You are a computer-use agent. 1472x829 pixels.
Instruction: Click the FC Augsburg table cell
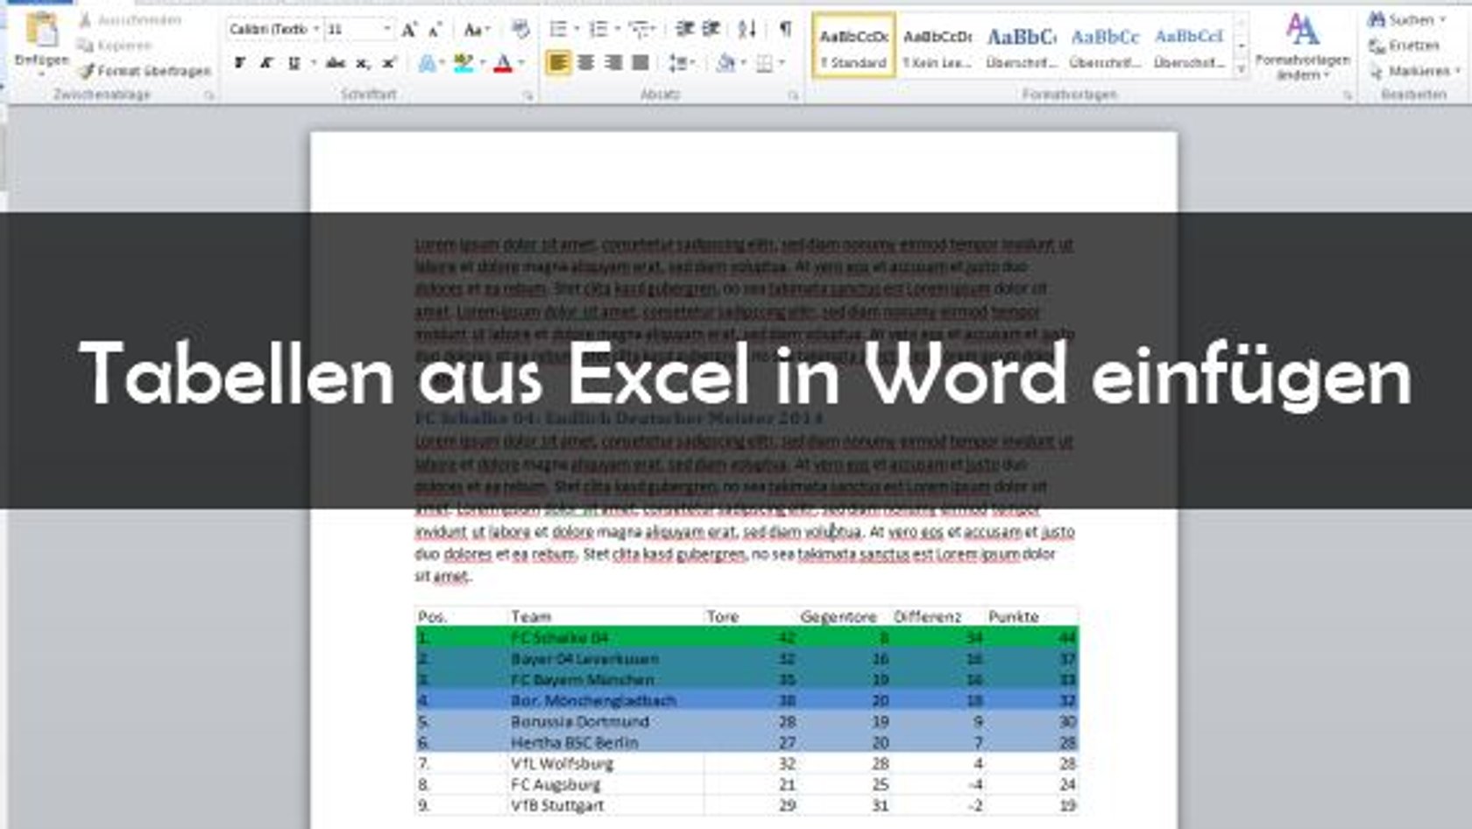coord(557,784)
